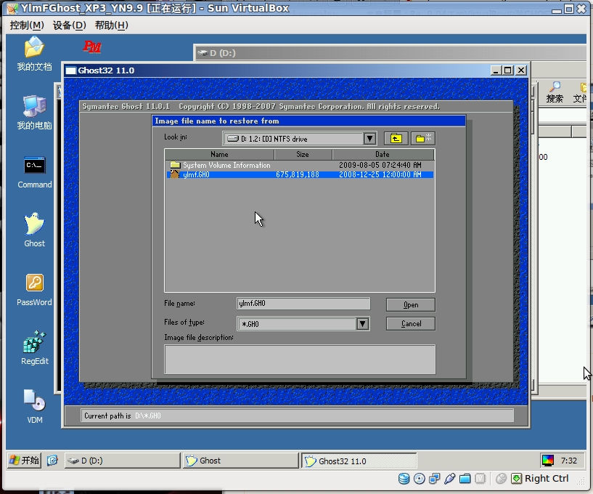Click the Right Ctrl host key label
This screenshot has width=593, height=494.
[x=547, y=479]
